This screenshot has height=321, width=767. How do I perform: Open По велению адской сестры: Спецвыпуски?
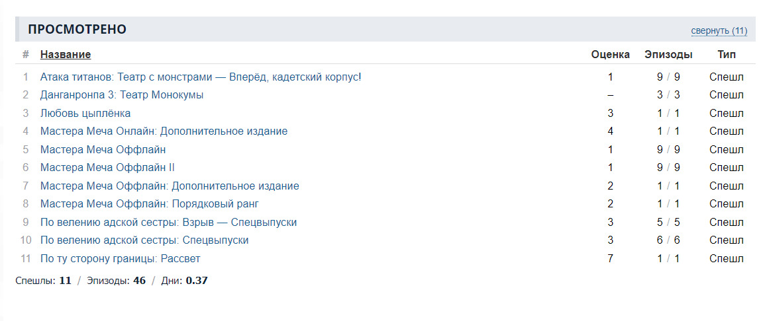144,240
